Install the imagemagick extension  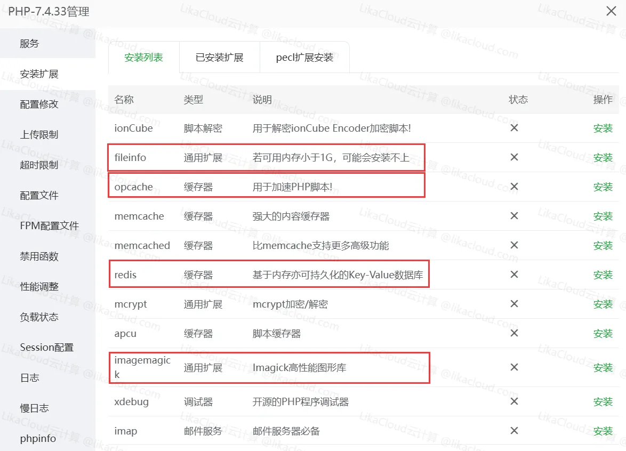602,367
